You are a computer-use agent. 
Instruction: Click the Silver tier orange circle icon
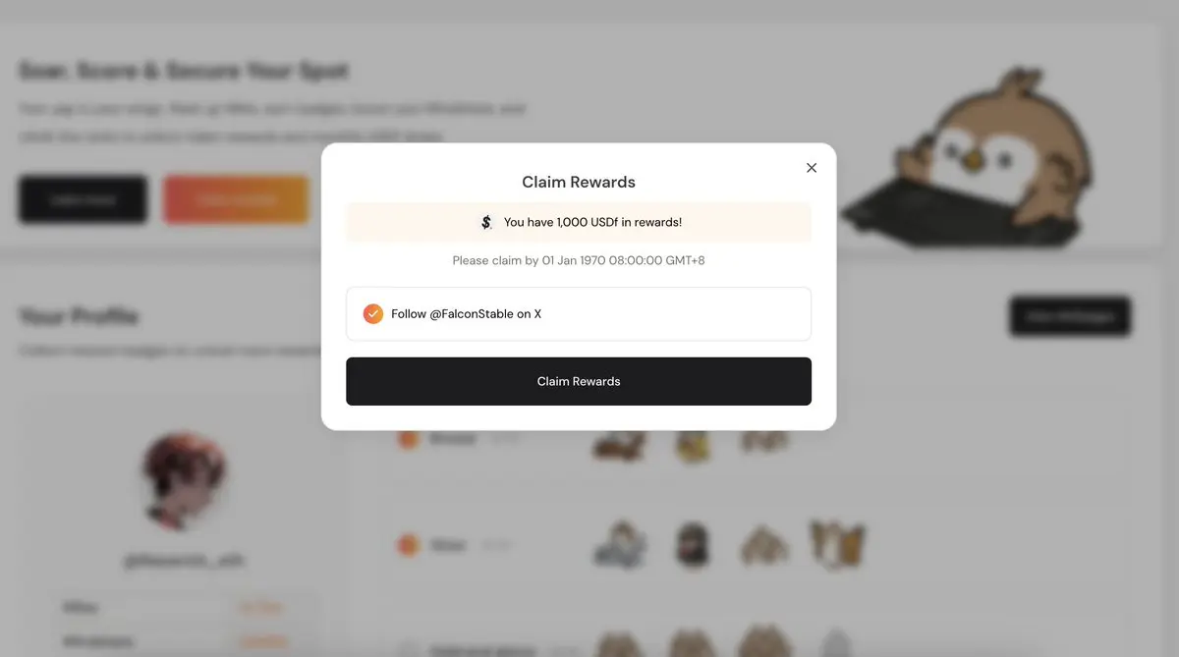(x=409, y=545)
